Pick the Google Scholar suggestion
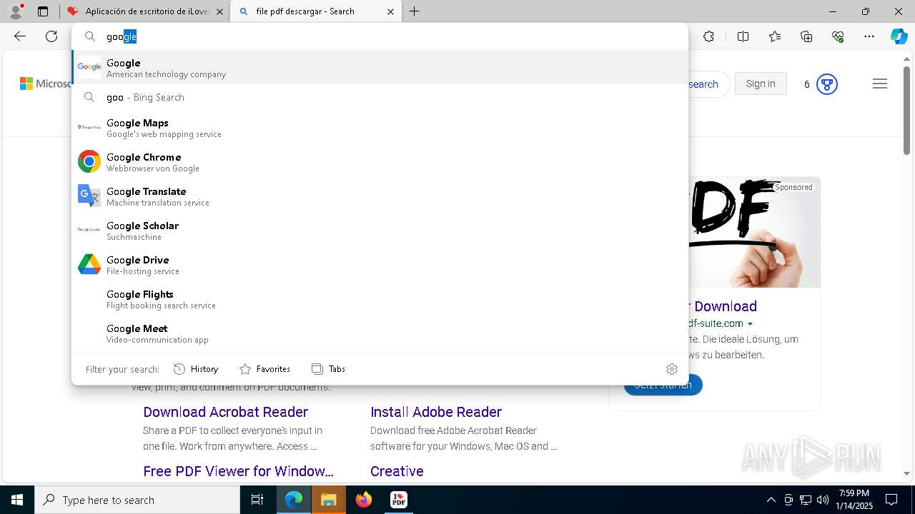Image resolution: width=915 pixels, height=514 pixels. [x=380, y=231]
